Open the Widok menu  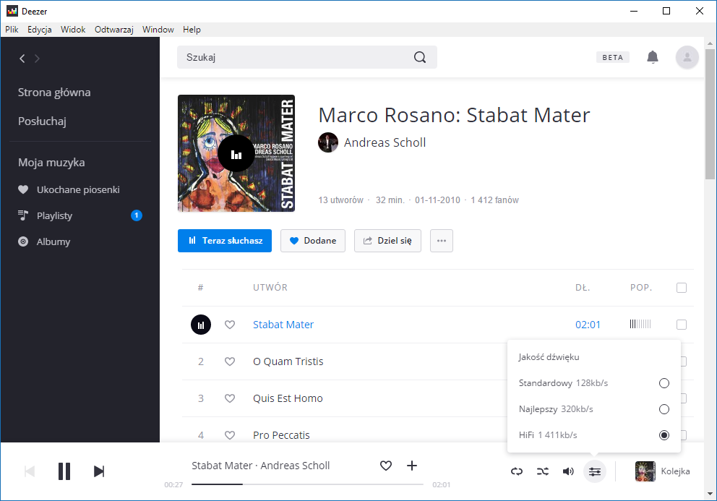pyautogui.click(x=73, y=30)
